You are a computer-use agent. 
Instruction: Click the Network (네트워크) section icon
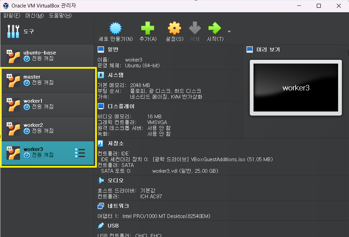pos(101,206)
